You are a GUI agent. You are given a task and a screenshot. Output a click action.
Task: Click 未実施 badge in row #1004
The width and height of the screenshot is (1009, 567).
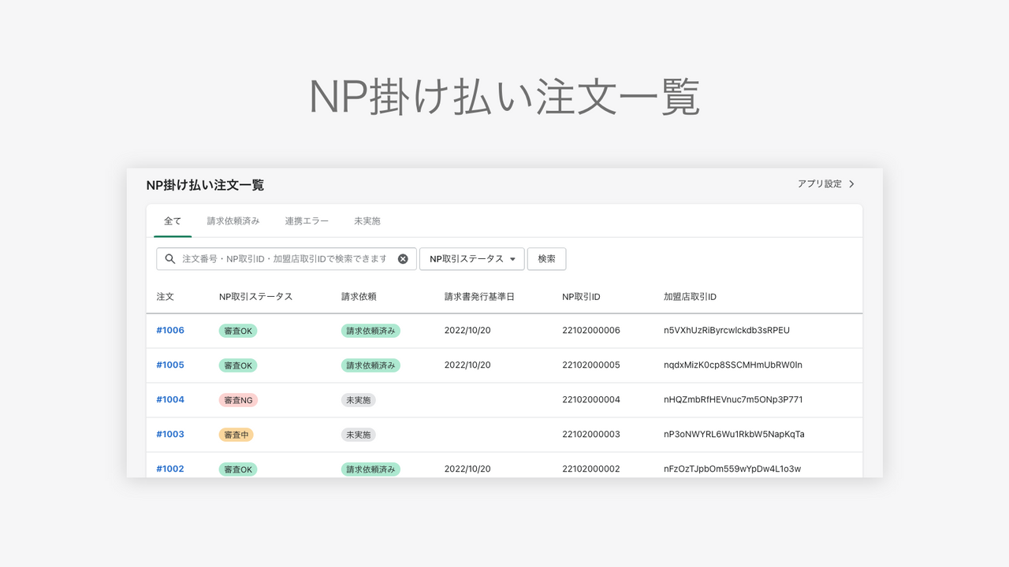[359, 400]
